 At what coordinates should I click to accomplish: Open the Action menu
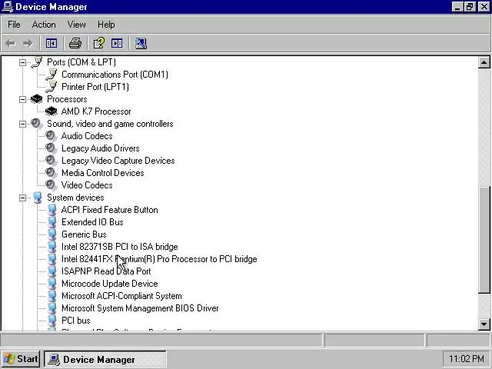pyautogui.click(x=44, y=25)
